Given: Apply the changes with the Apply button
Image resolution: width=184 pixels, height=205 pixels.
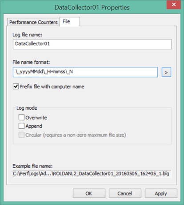Looking at the screenshot, I should (x=161, y=193).
